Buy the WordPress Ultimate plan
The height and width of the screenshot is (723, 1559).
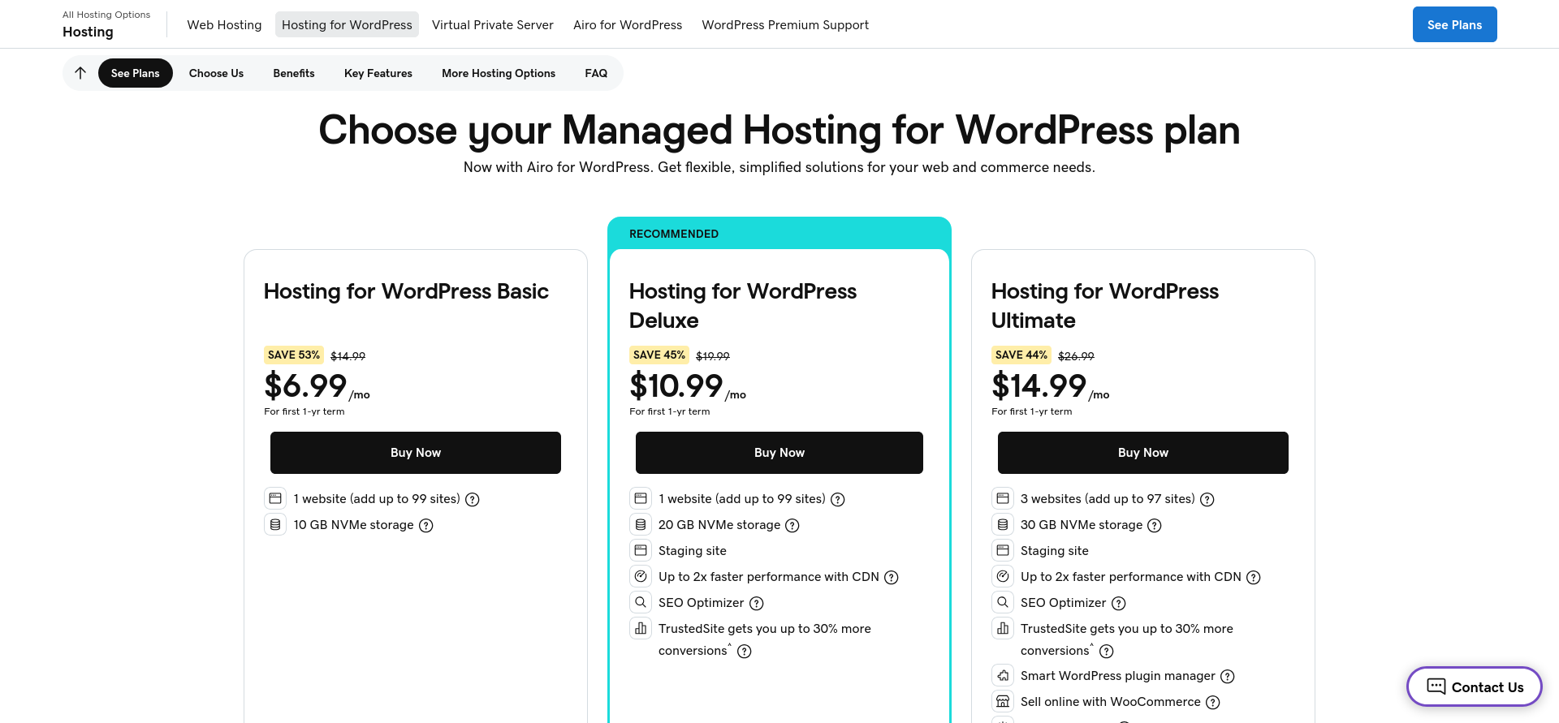pos(1143,453)
